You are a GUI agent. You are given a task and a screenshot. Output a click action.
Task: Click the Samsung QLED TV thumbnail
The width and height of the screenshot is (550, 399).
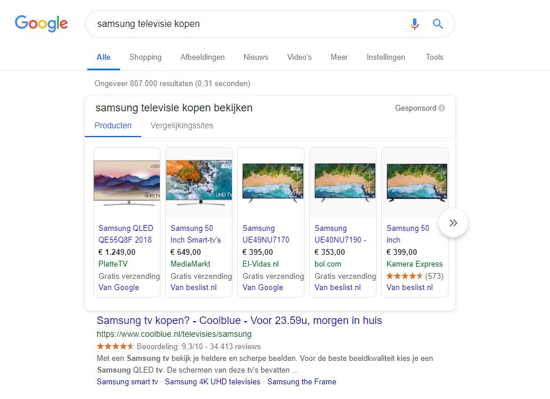(127, 183)
